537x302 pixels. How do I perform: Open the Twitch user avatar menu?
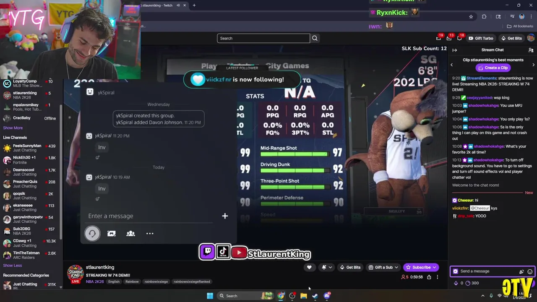coord(531,38)
